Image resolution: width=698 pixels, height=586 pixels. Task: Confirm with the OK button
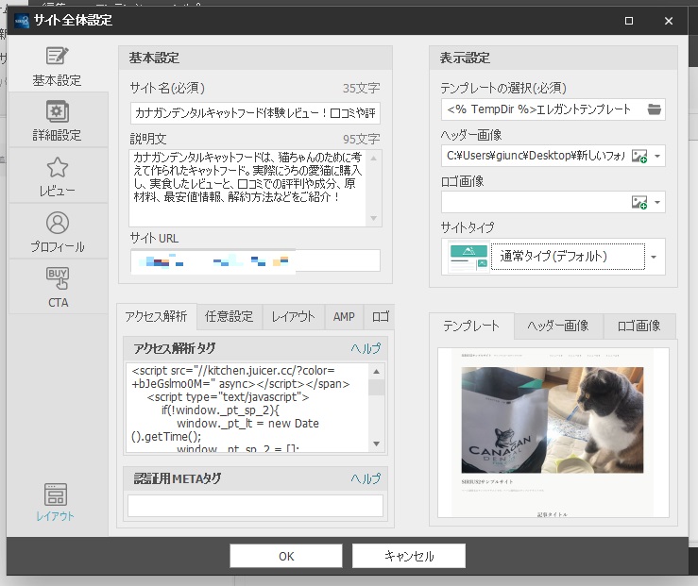point(286,556)
